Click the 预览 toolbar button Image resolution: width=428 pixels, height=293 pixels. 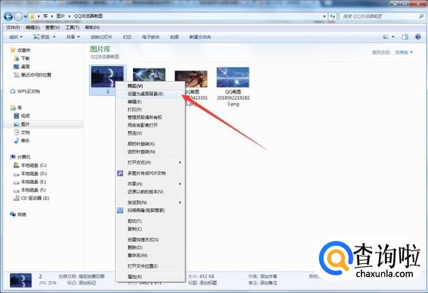tap(41, 37)
